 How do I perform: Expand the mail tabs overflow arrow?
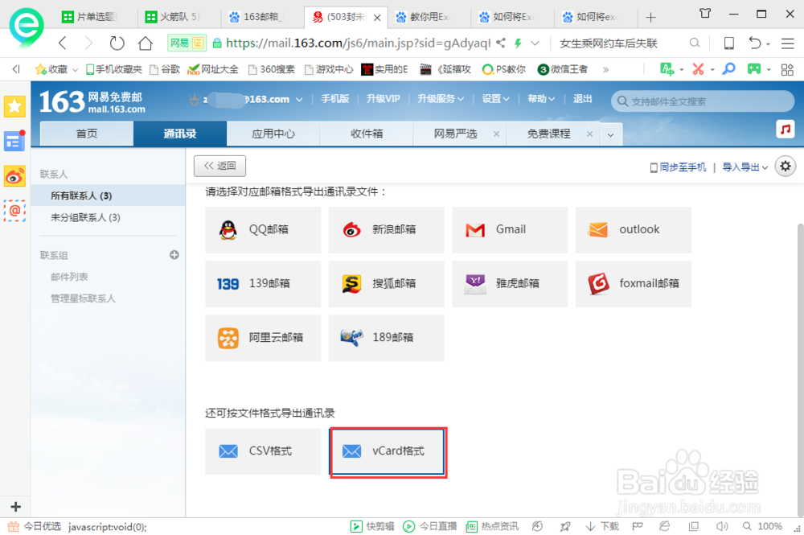pos(611,135)
